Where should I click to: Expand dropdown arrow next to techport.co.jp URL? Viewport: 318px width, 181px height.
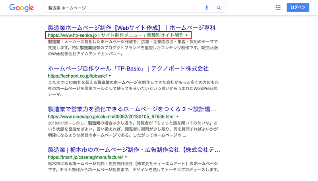(110, 76)
